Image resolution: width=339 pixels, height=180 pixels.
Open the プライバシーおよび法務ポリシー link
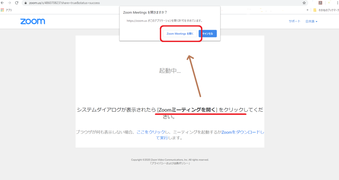[x=170, y=163]
